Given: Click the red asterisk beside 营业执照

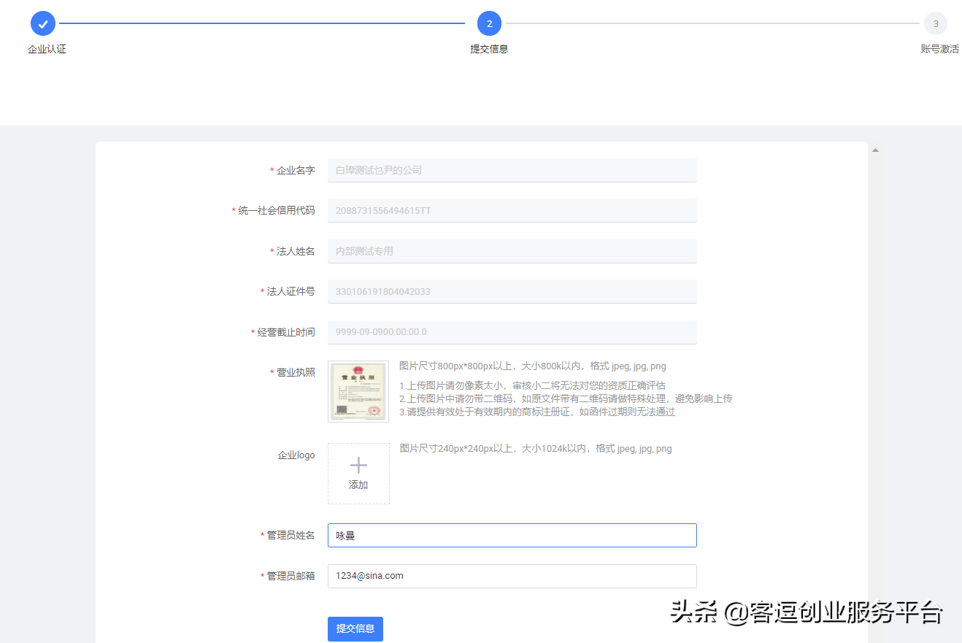Looking at the screenshot, I should 271,371.
